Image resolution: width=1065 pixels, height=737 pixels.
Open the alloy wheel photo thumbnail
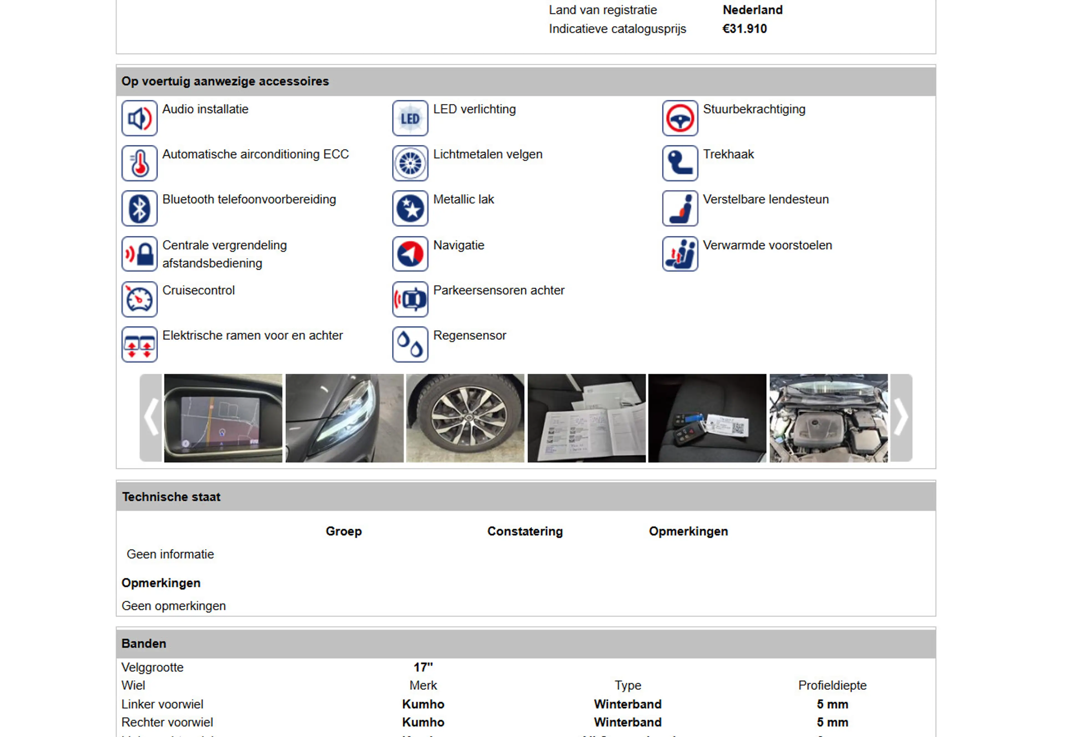point(465,418)
